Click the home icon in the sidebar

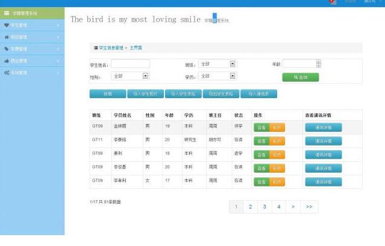click(6, 37)
